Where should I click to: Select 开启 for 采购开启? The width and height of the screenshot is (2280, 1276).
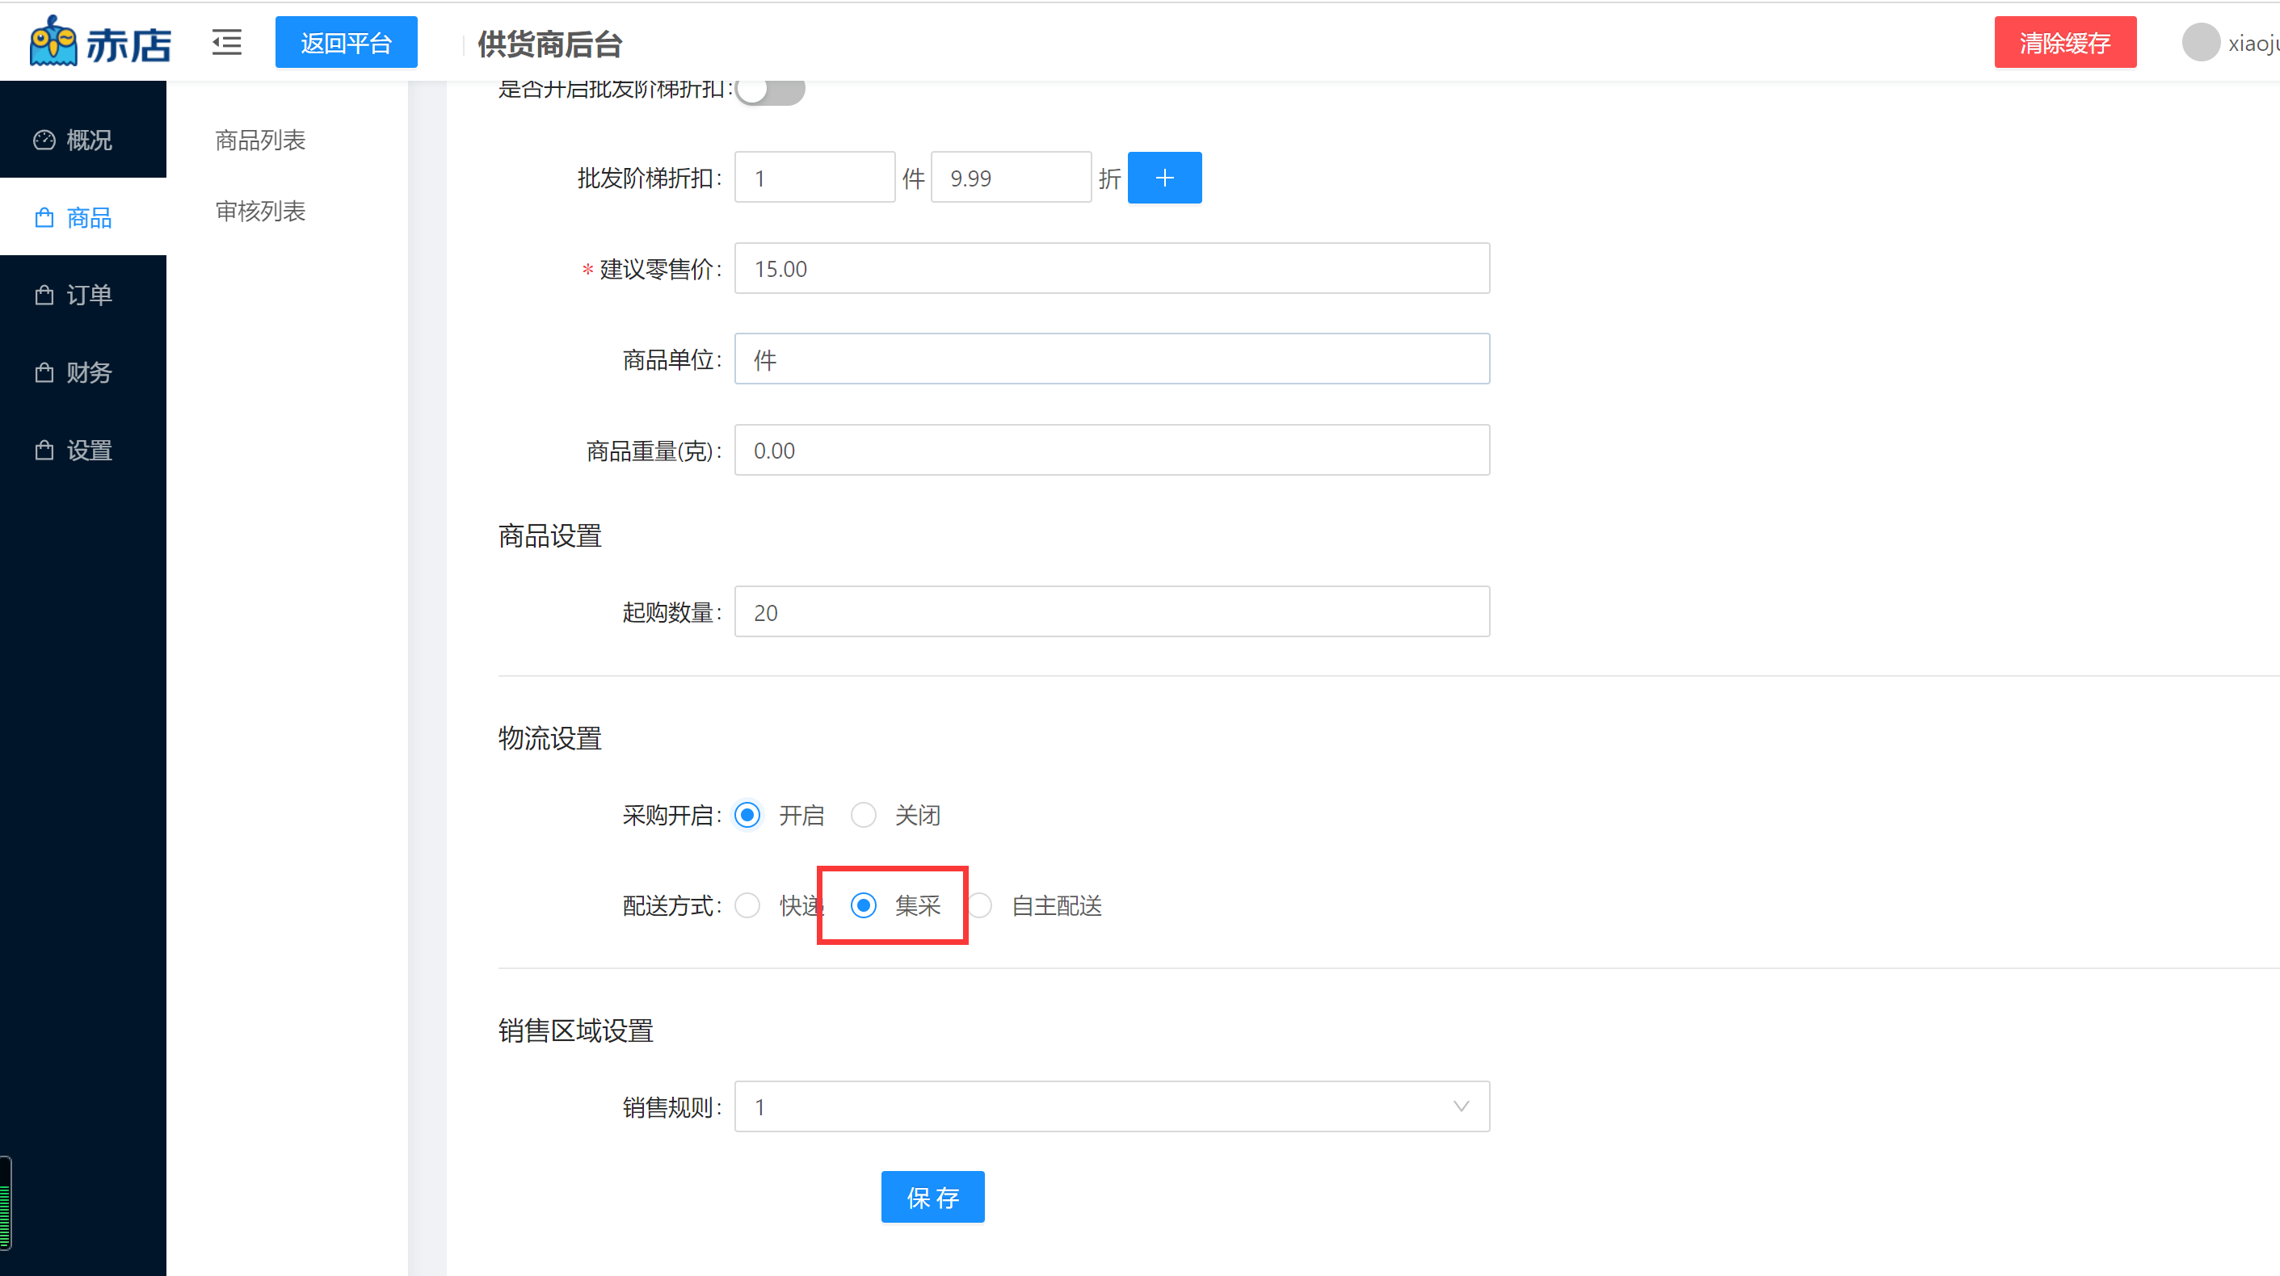[747, 815]
